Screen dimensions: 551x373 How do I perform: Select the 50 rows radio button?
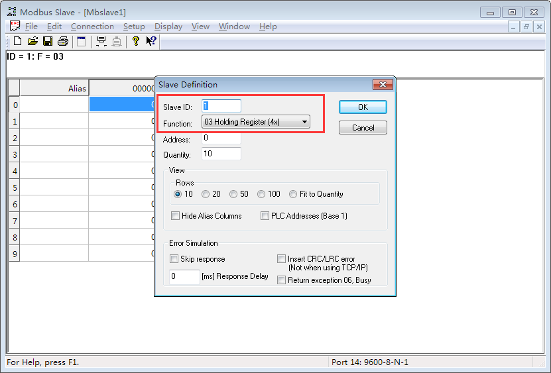233,194
